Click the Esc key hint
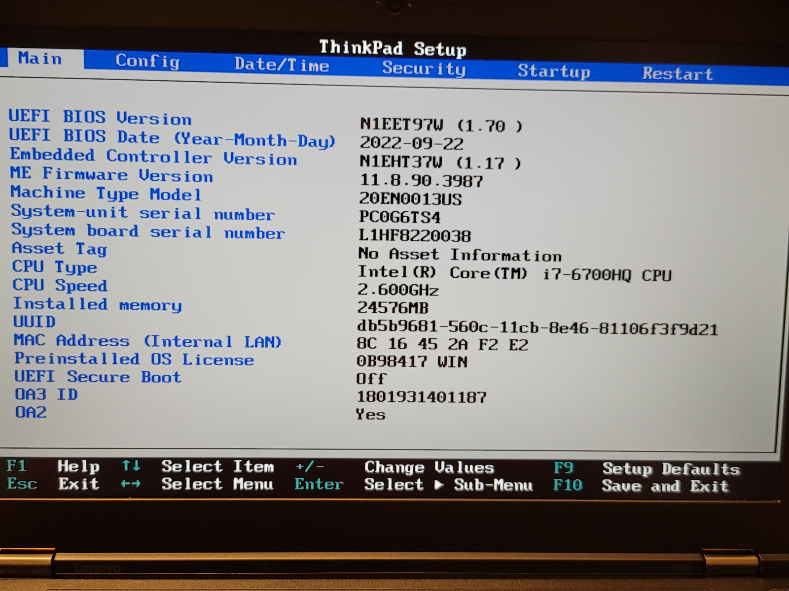This screenshot has height=591, width=789. pyautogui.click(x=22, y=484)
